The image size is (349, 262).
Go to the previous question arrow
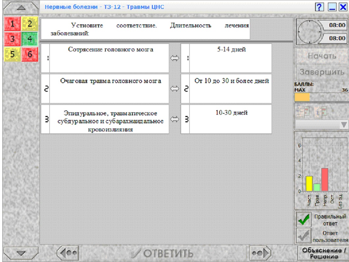(68, 253)
